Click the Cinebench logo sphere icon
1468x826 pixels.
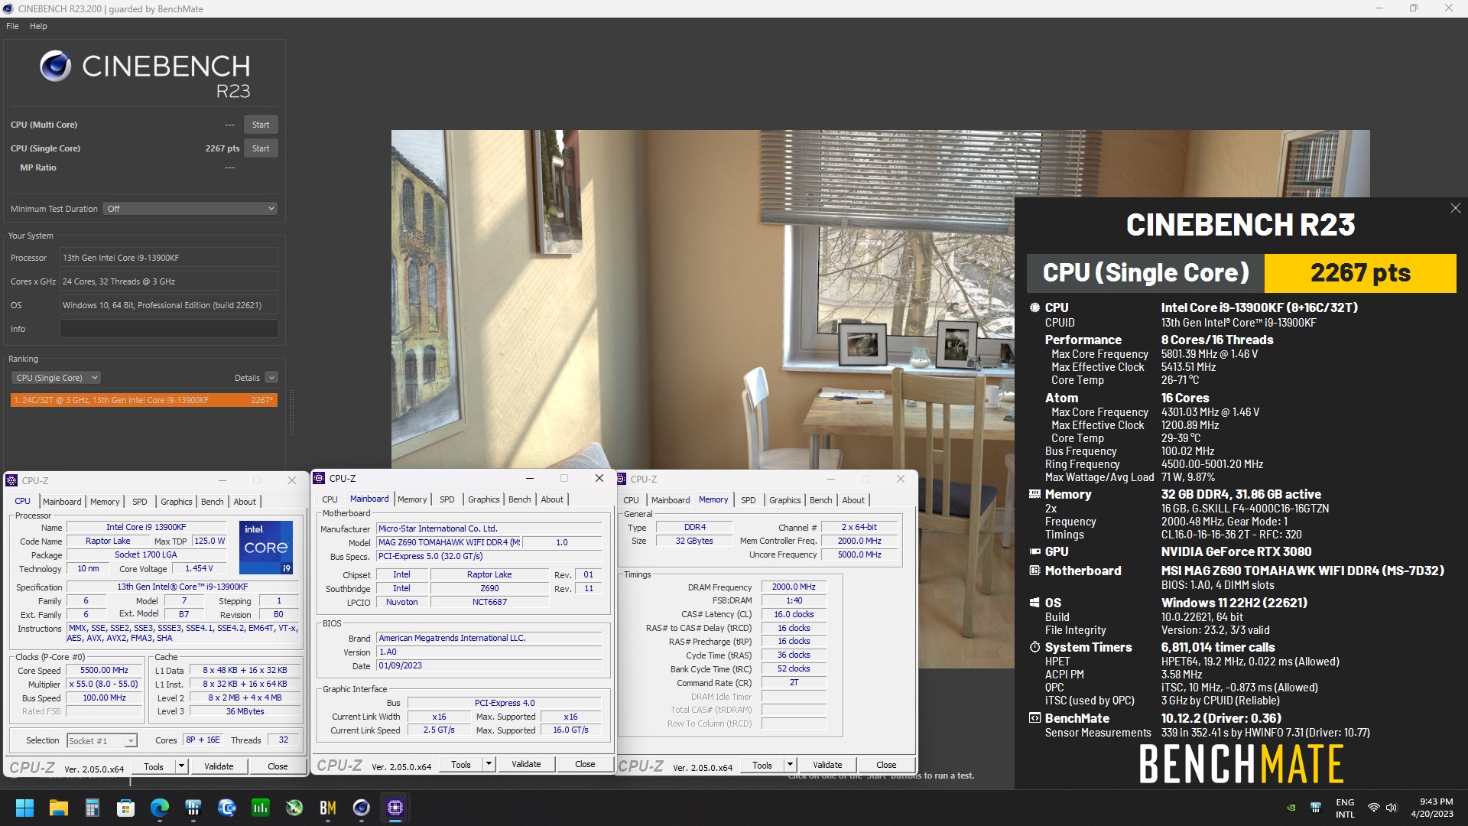(x=56, y=67)
